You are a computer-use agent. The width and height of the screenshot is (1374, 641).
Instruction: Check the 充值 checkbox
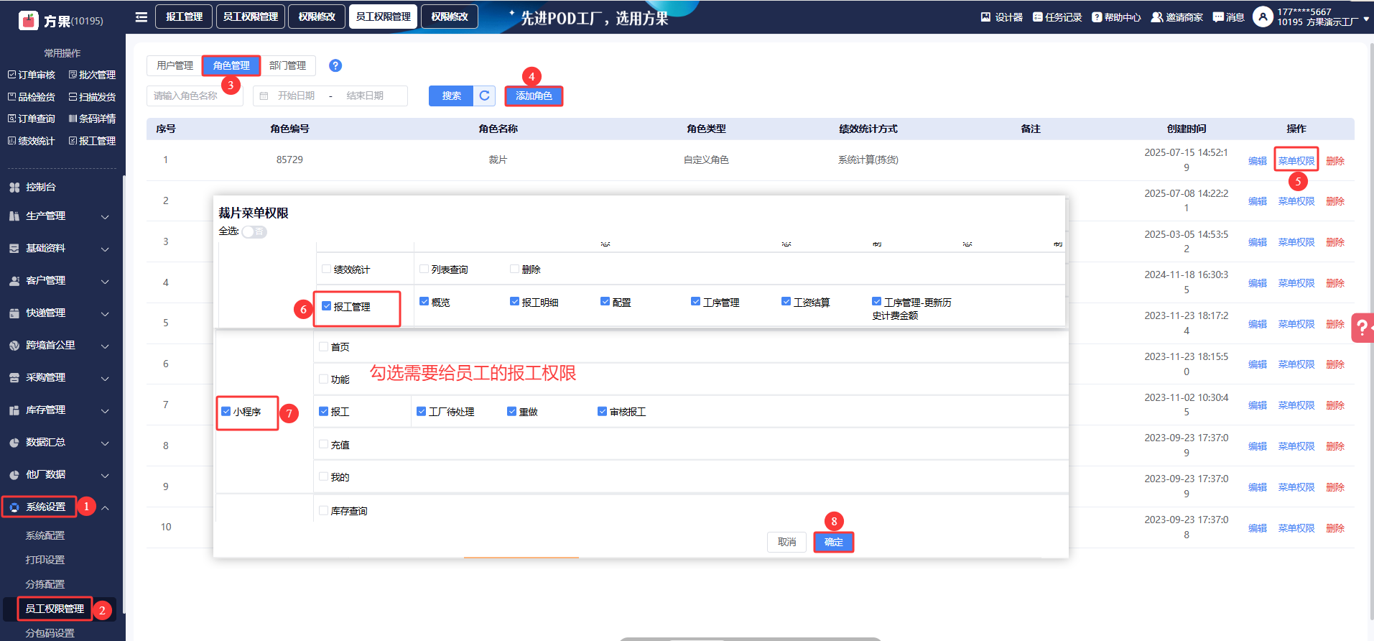324,444
